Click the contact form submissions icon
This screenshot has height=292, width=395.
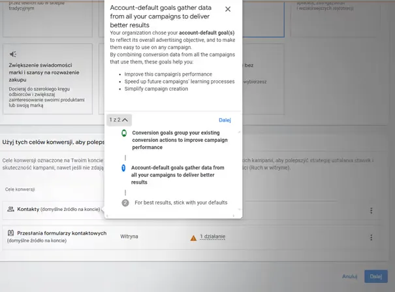point(10,233)
